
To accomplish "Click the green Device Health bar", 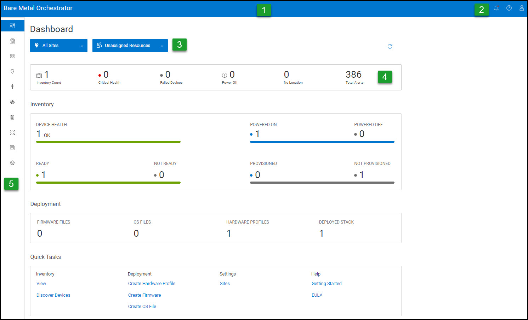I will [x=108, y=142].
